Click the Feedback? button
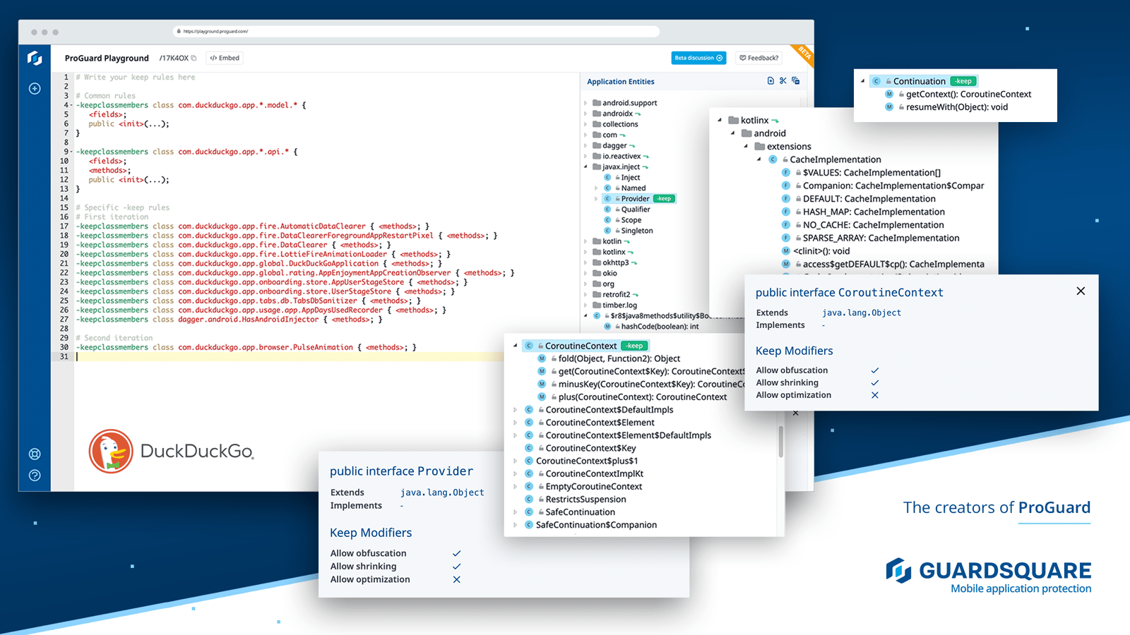Viewport: 1130px width, 635px height. pyautogui.click(x=759, y=58)
